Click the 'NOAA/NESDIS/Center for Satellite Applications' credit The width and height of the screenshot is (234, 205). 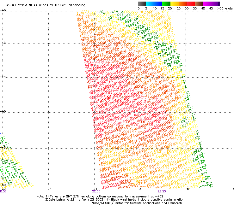137,203
